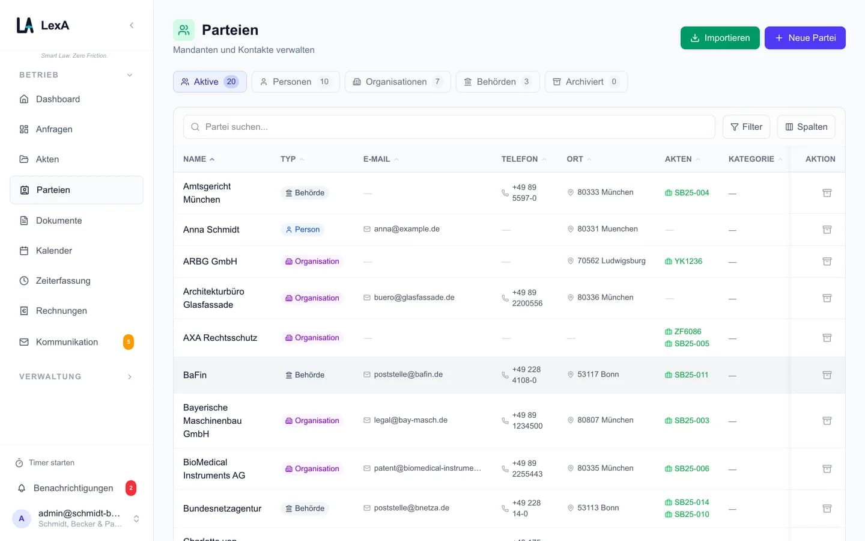
Task: Create a Neue Partei
Action: [x=805, y=38]
